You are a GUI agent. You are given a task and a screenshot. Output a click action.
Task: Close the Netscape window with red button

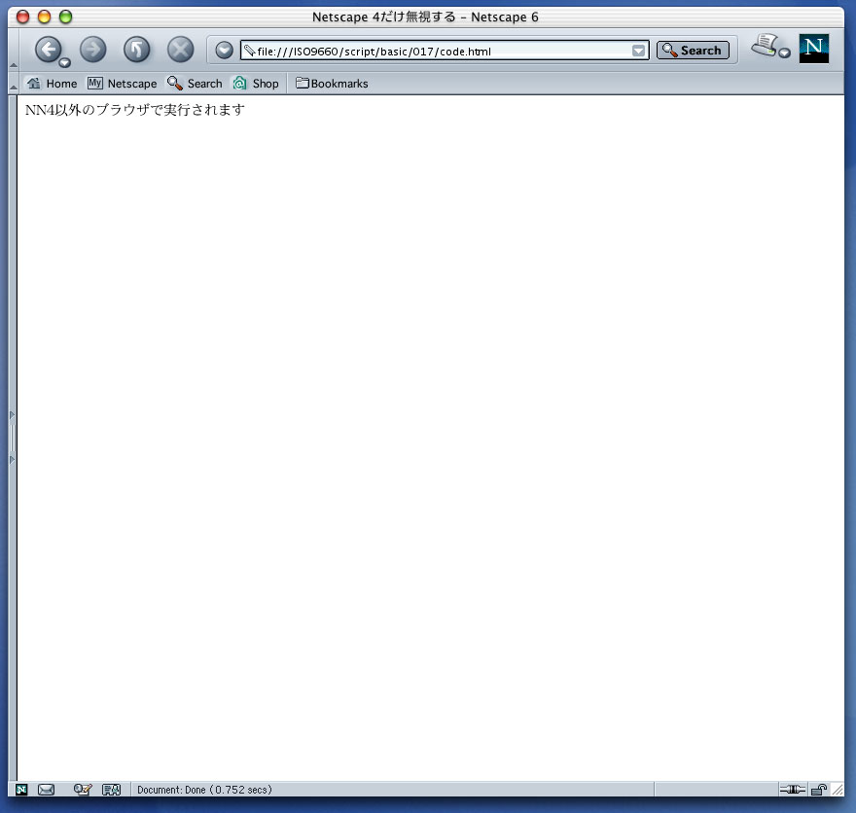(x=23, y=17)
